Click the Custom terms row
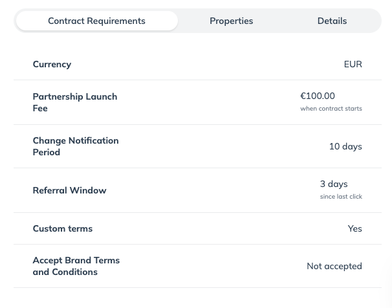The height and width of the screenshot is (308, 392). [197, 228]
